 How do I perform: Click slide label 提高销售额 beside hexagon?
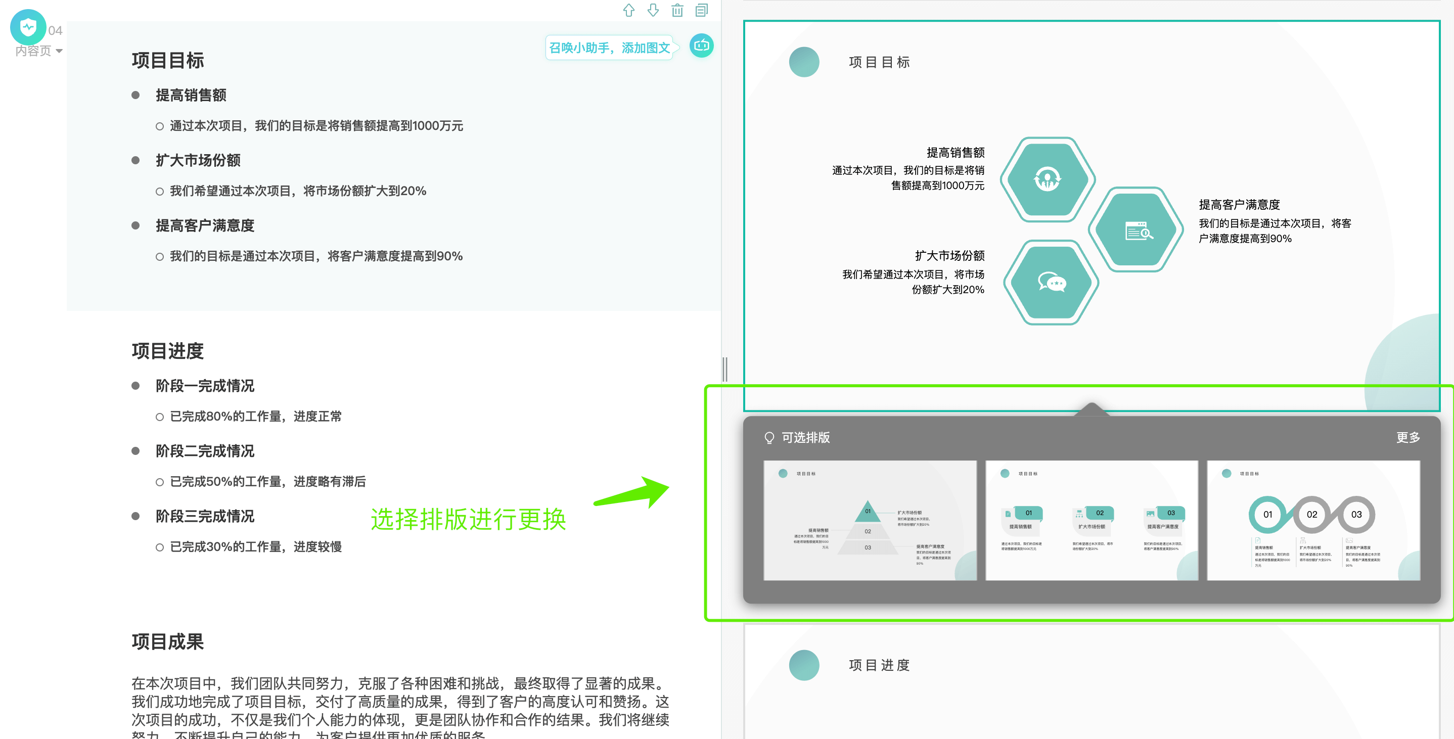(955, 153)
